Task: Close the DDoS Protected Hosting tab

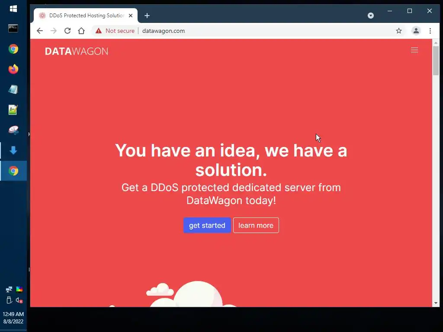Action: pos(131,16)
